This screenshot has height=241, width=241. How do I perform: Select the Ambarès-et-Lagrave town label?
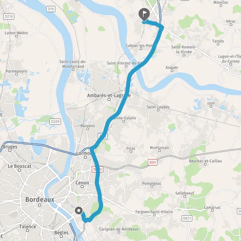click(x=109, y=96)
